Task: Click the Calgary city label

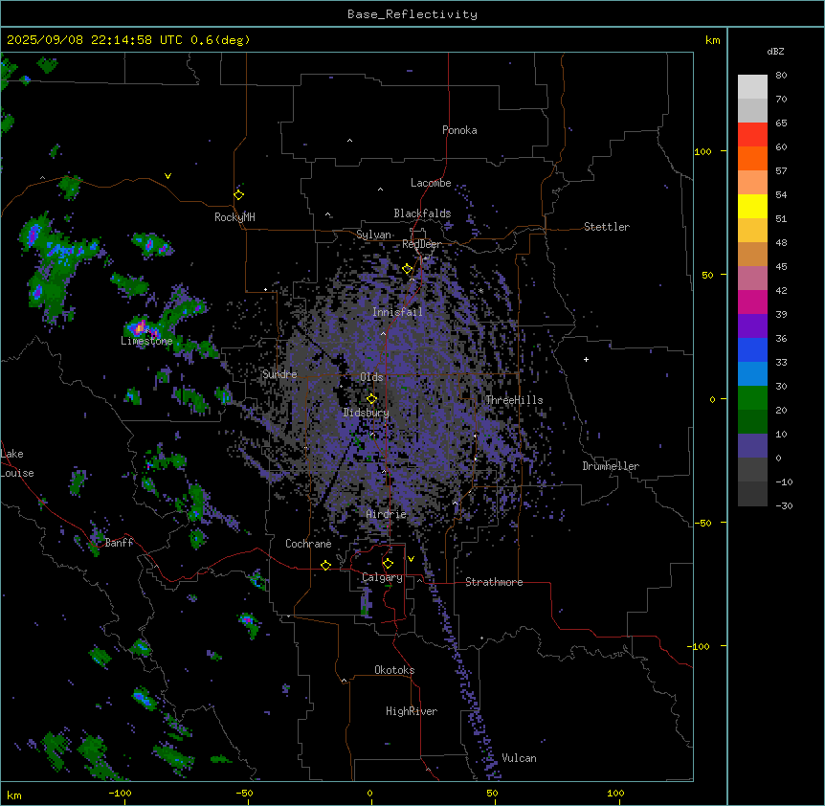Action: point(382,577)
